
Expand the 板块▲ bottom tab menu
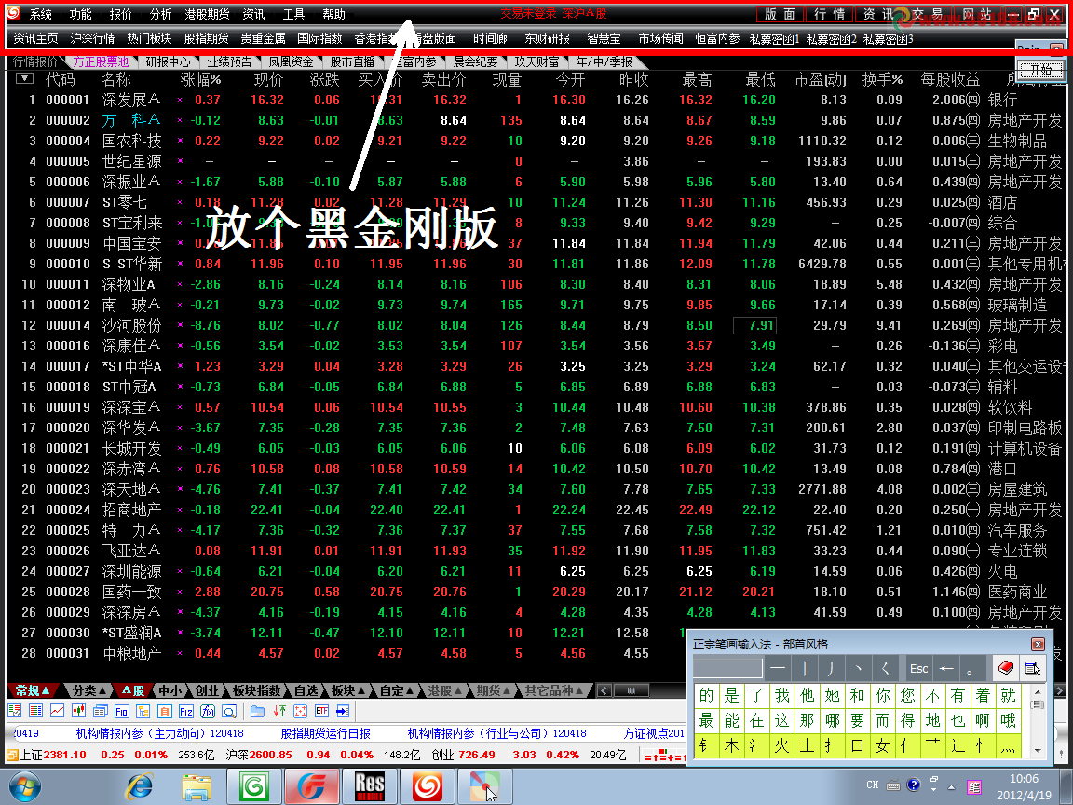[347, 690]
